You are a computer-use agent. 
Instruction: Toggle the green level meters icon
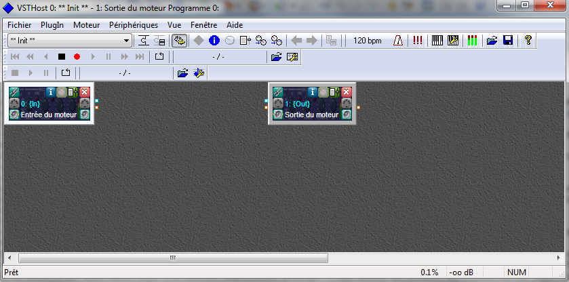(472, 41)
